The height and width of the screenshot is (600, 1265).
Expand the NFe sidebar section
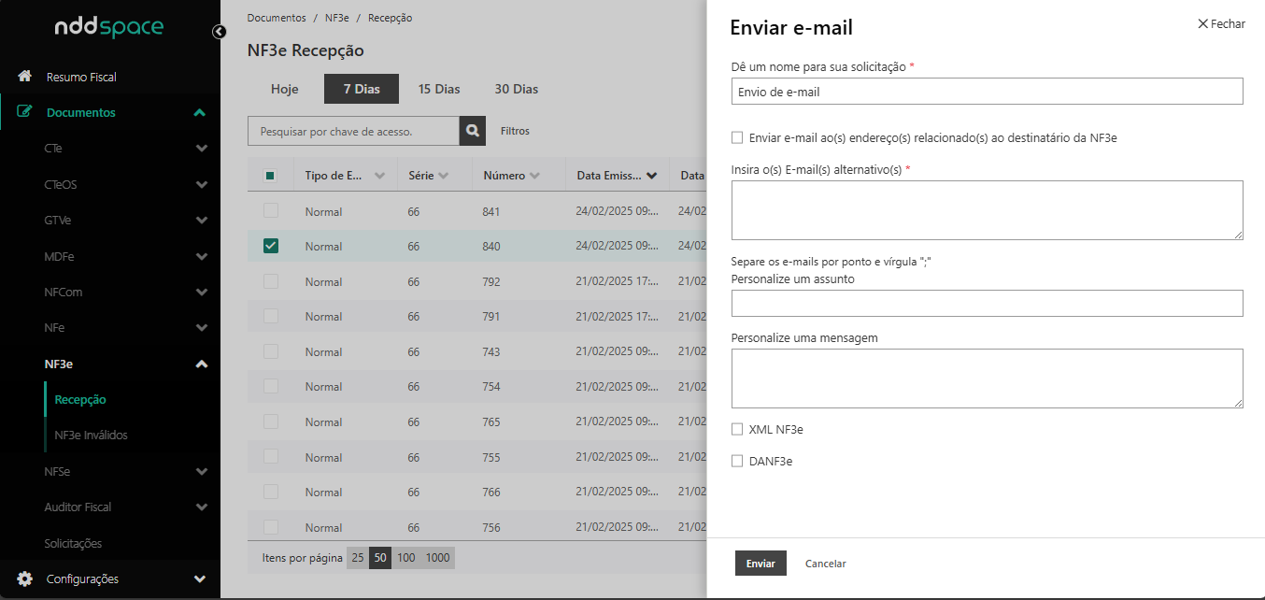tap(201, 328)
